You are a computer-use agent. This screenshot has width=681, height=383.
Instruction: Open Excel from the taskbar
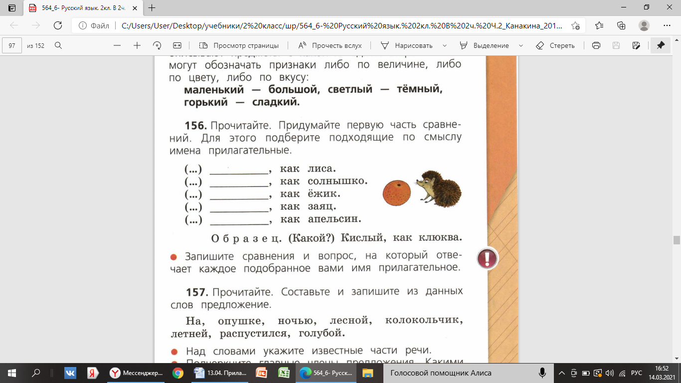[284, 373]
